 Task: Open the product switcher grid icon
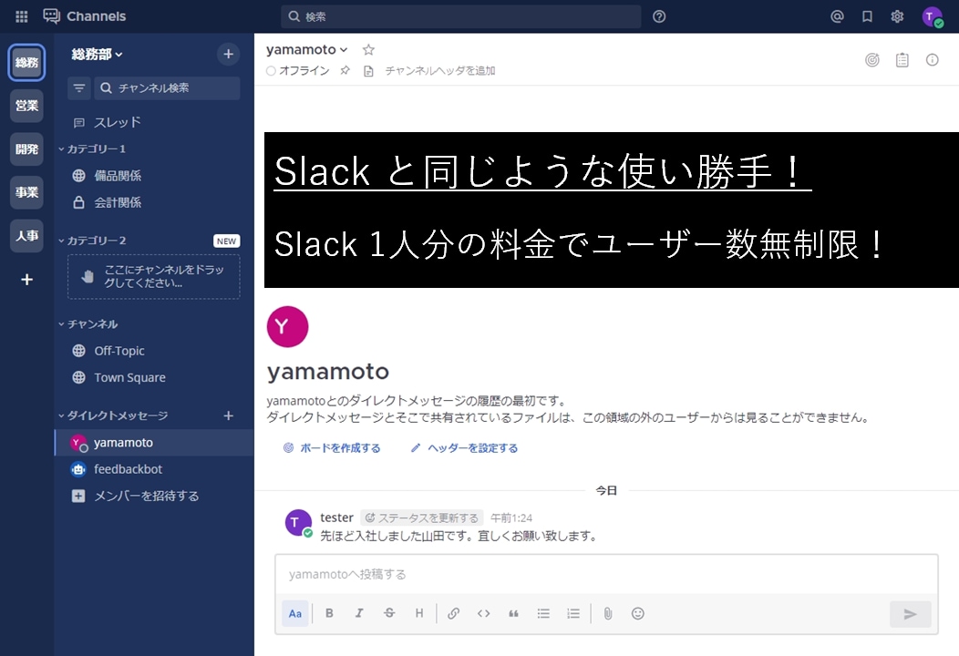pyautogui.click(x=21, y=16)
